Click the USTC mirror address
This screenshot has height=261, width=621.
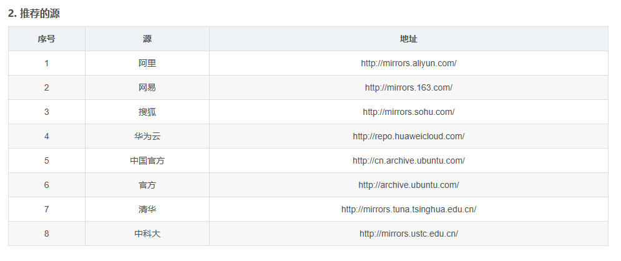tap(408, 234)
